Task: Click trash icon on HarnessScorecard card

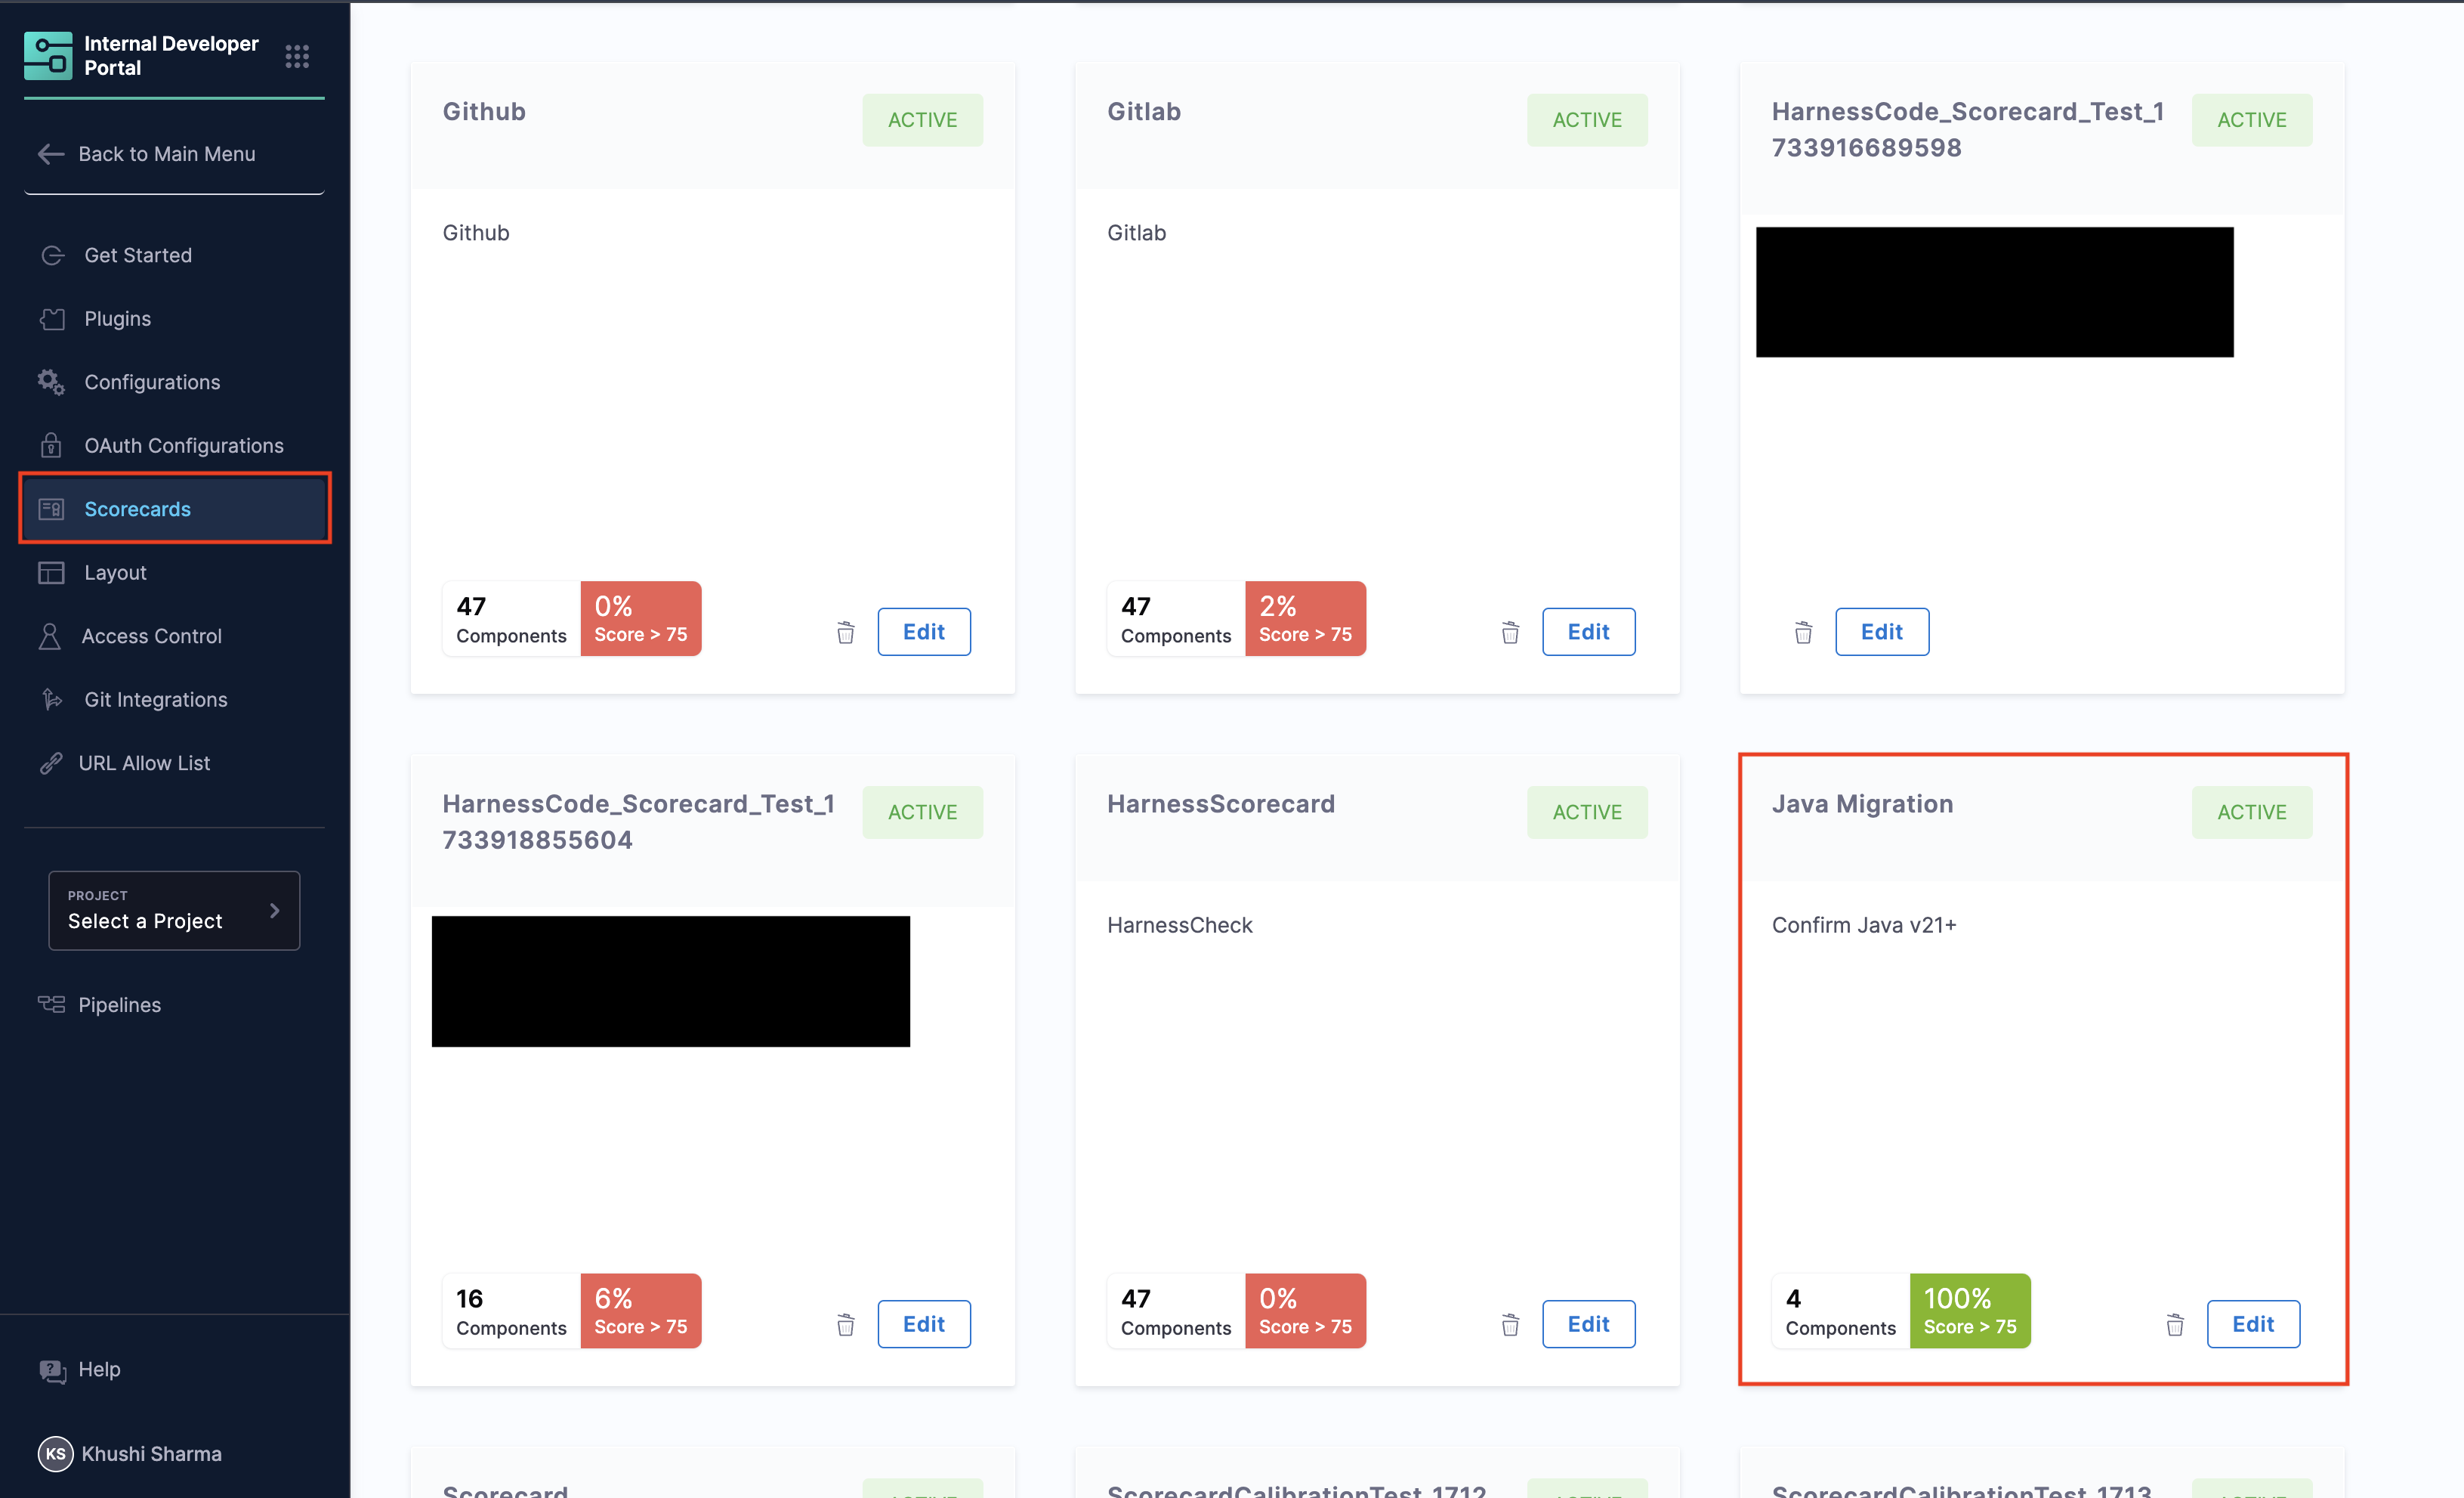Action: (1510, 1325)
